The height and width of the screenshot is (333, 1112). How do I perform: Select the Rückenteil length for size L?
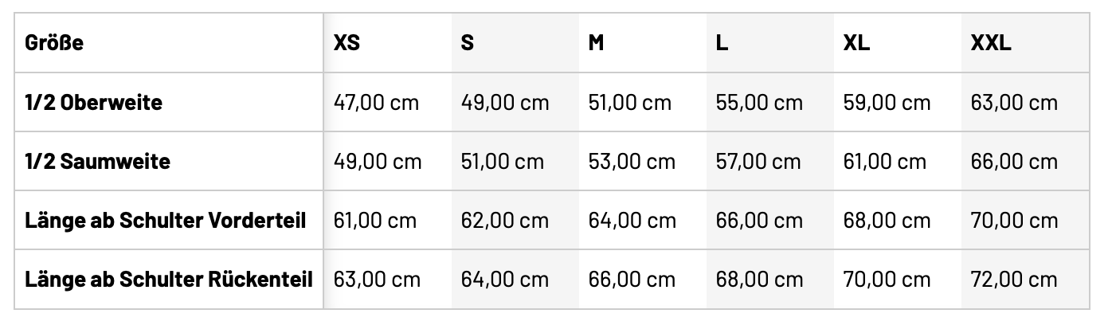click(x=759, y=280)
